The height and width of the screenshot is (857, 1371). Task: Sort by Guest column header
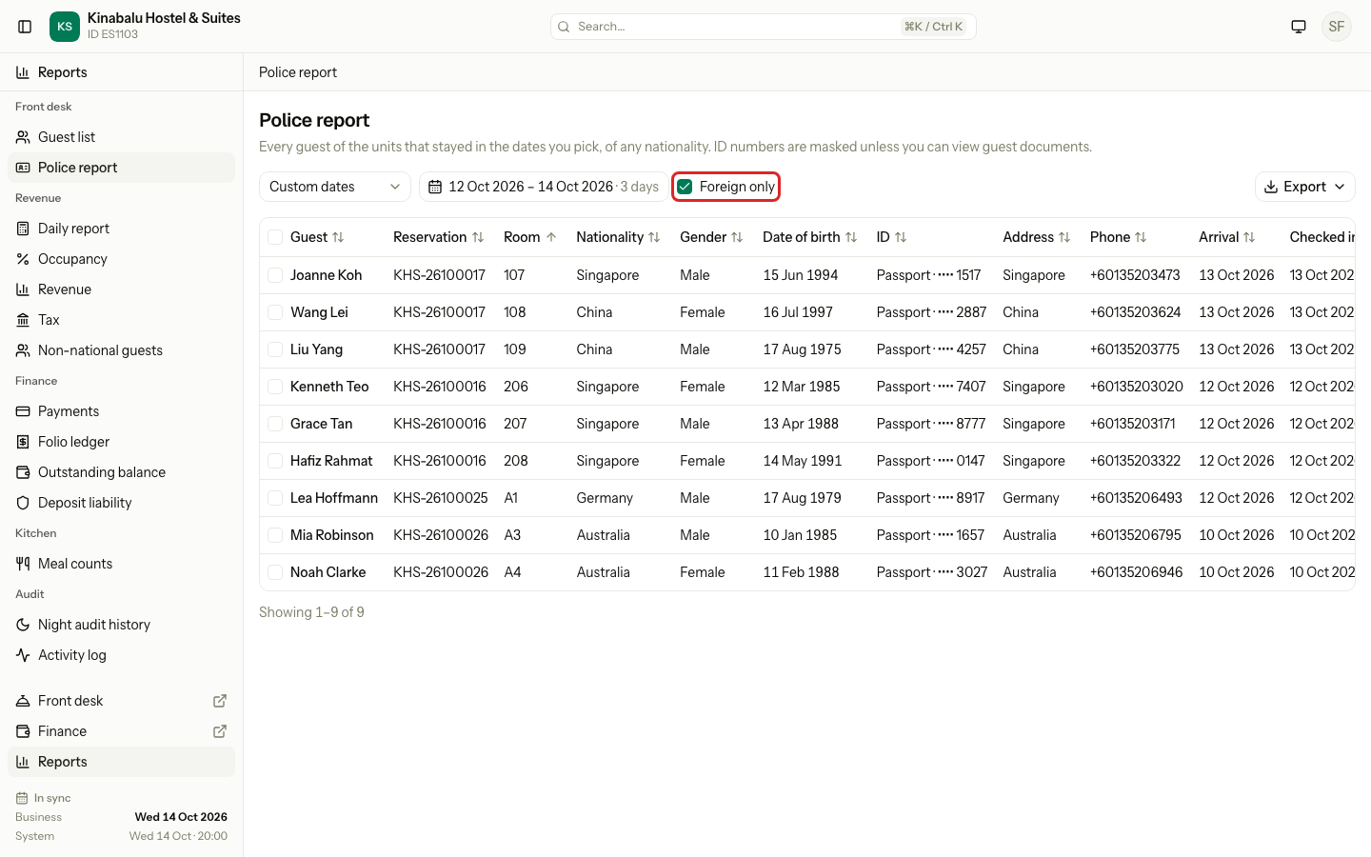click(x=317, y=237)
